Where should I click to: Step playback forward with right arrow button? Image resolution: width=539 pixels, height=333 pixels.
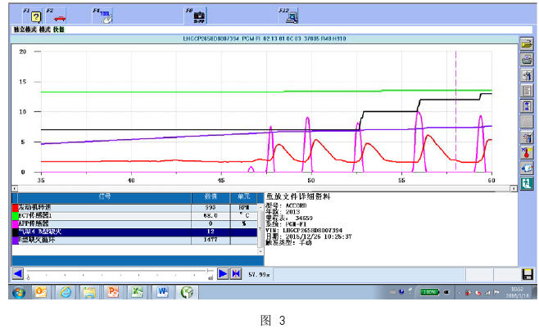point(222,273)
